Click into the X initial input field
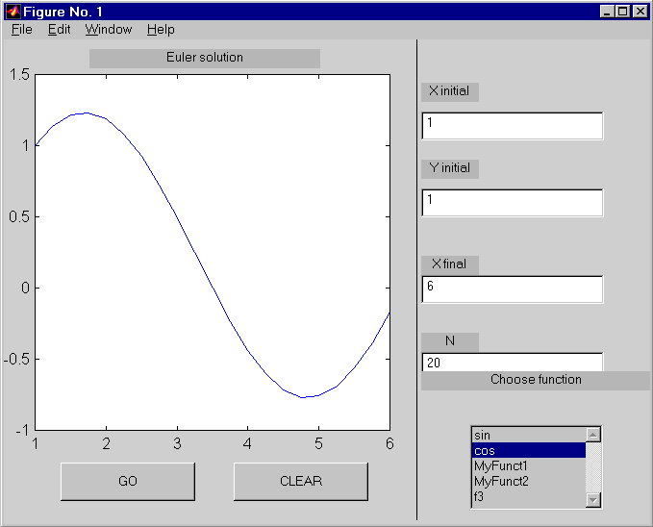653x527 pixels. (513, 126)
